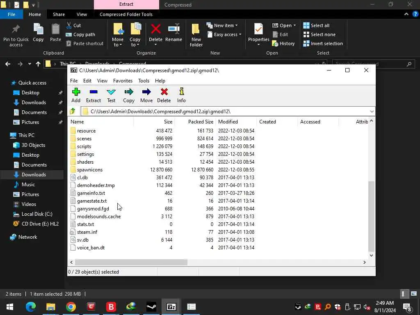420x315 pixels.
Task: Click the 7-Zip vertical scrollbar thumb
Action: 371,216
